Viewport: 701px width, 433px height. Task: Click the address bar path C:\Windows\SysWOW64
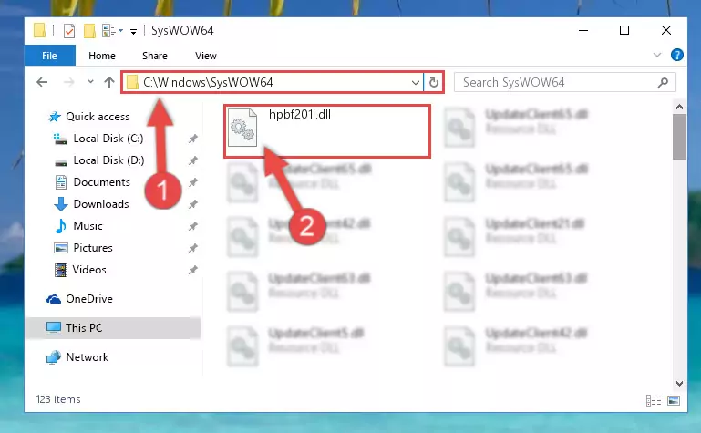point(208,82)
